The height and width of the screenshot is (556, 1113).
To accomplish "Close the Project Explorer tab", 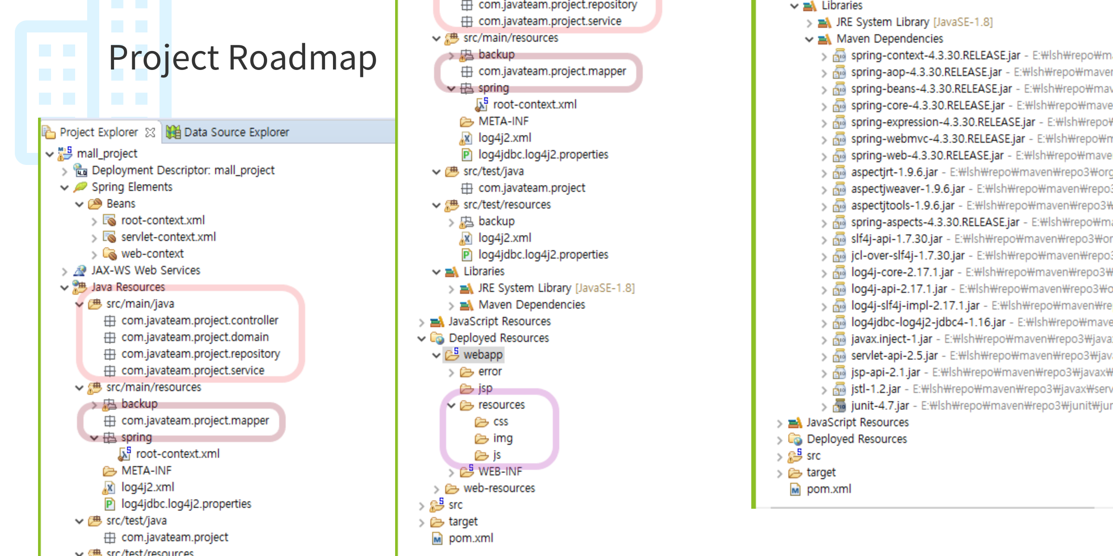I will pos(150,133).
